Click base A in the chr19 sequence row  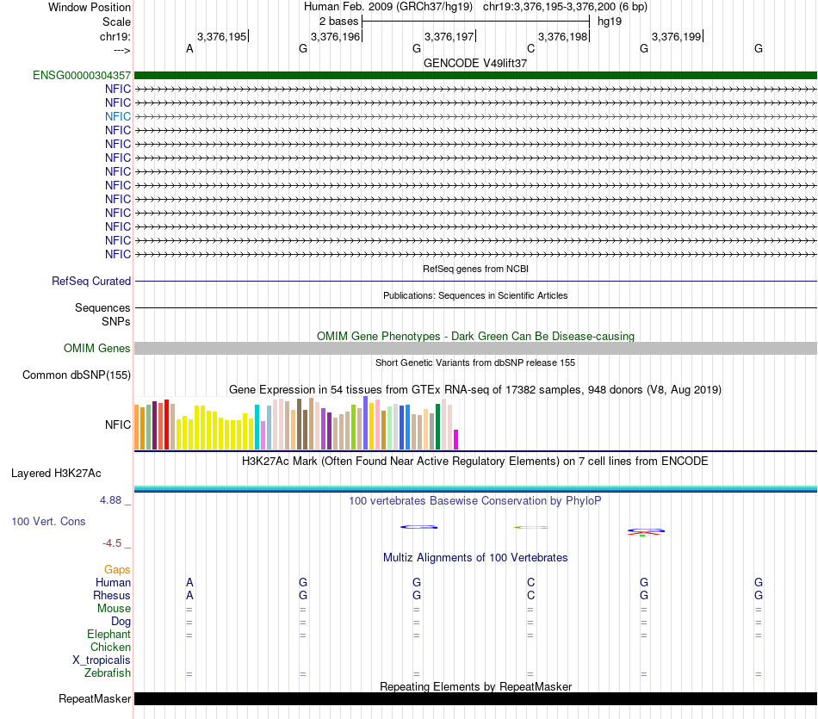point(189,48)
